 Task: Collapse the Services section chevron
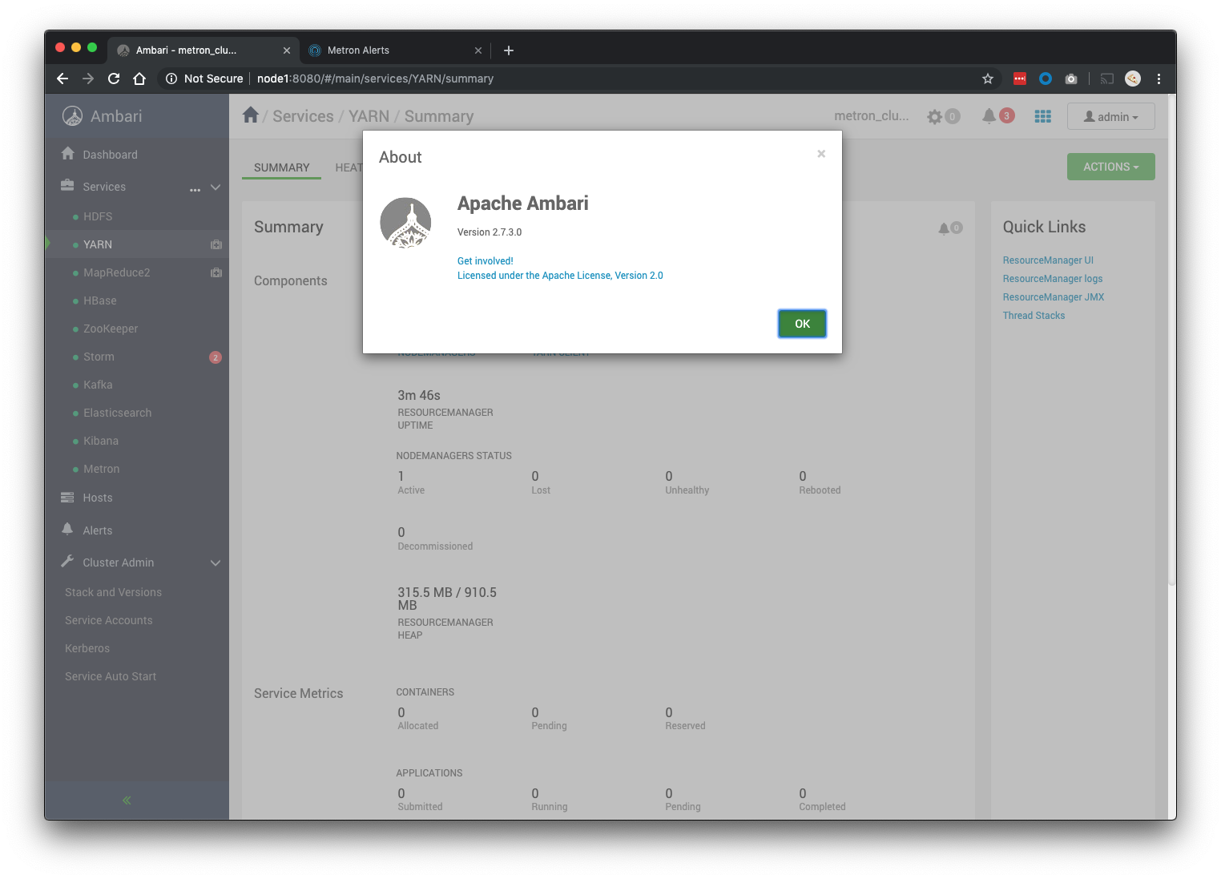216,187
